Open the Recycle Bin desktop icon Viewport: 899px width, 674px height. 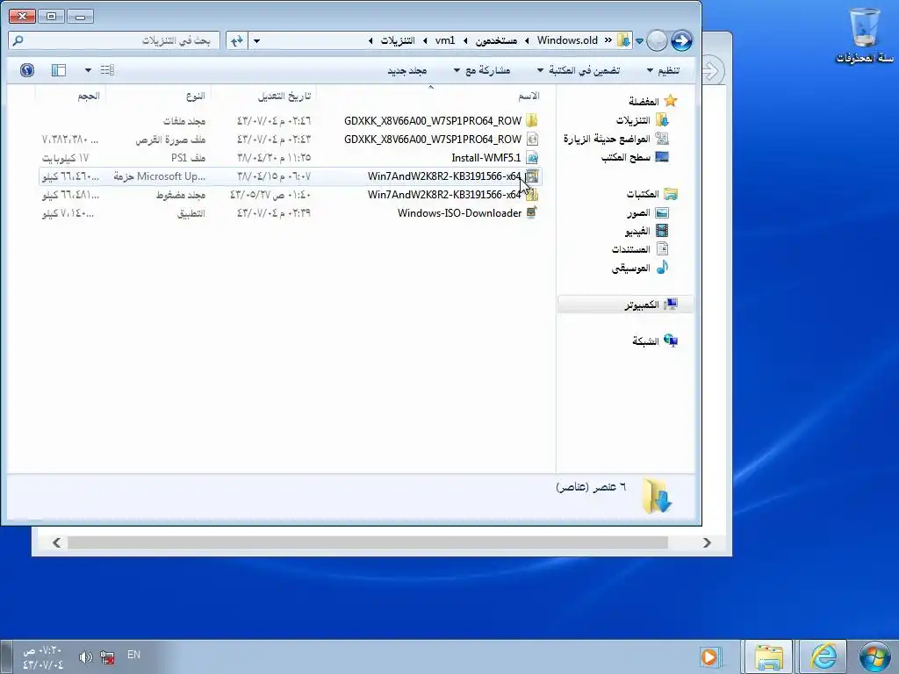pyautogui.click(x=865, y=34)
